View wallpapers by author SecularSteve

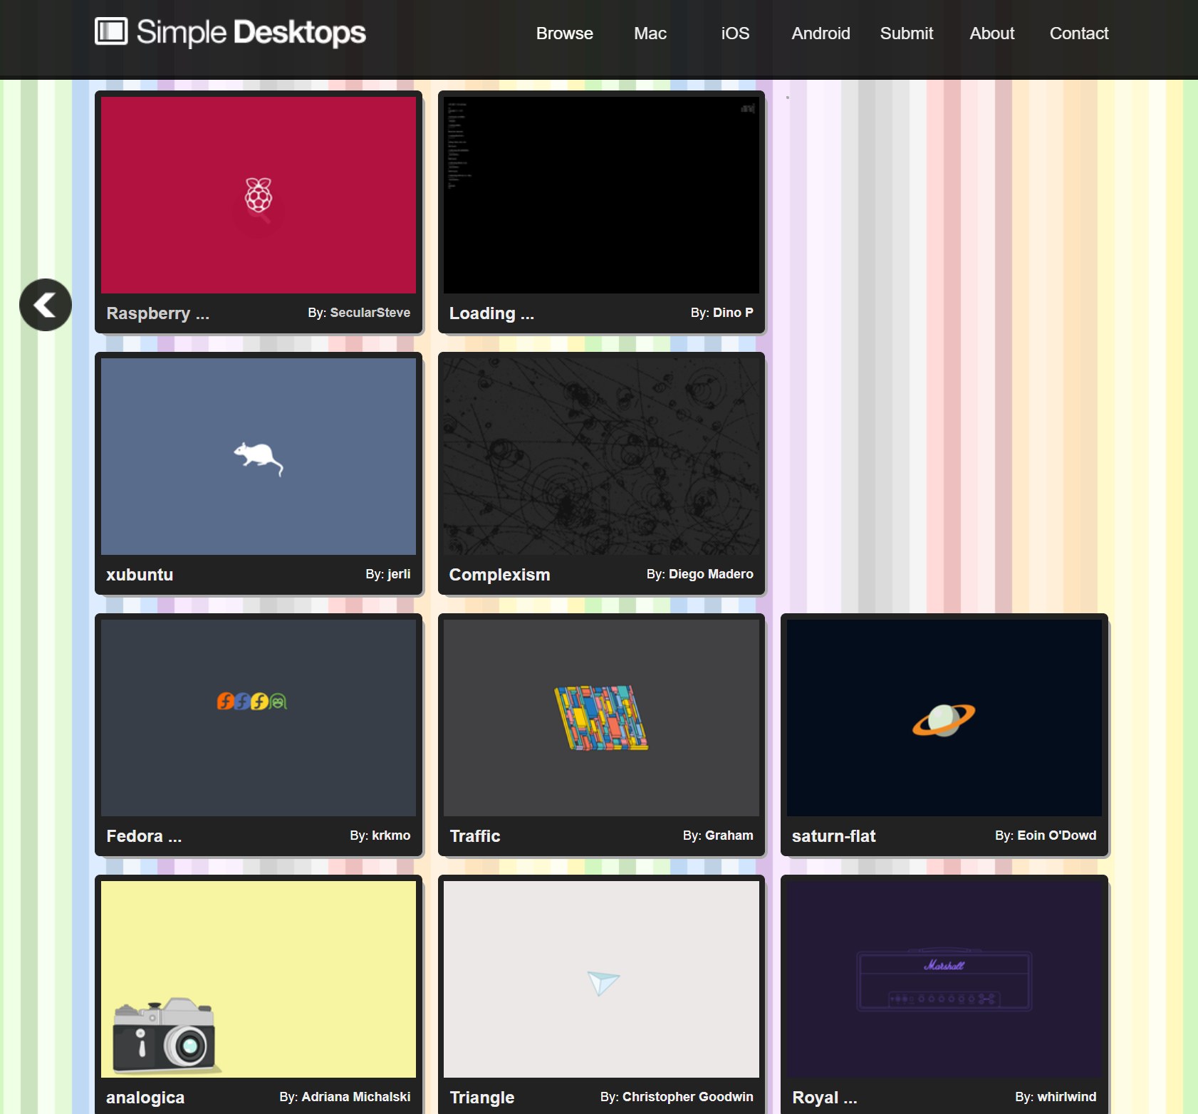369,312
